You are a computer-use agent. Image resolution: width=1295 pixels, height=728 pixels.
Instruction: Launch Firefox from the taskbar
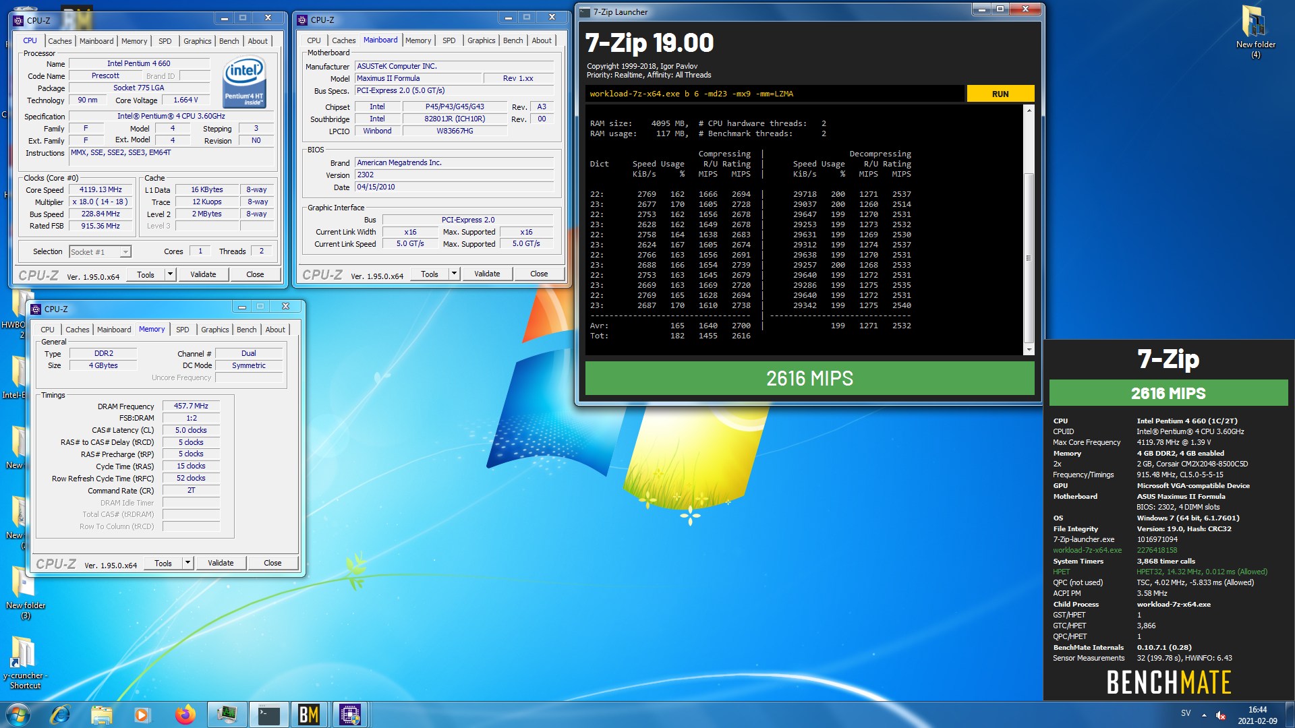[185, 715]
